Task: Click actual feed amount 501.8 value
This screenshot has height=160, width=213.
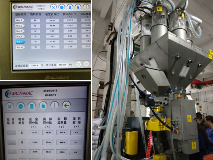Action: pyautogui.click(x=62, y=132)
